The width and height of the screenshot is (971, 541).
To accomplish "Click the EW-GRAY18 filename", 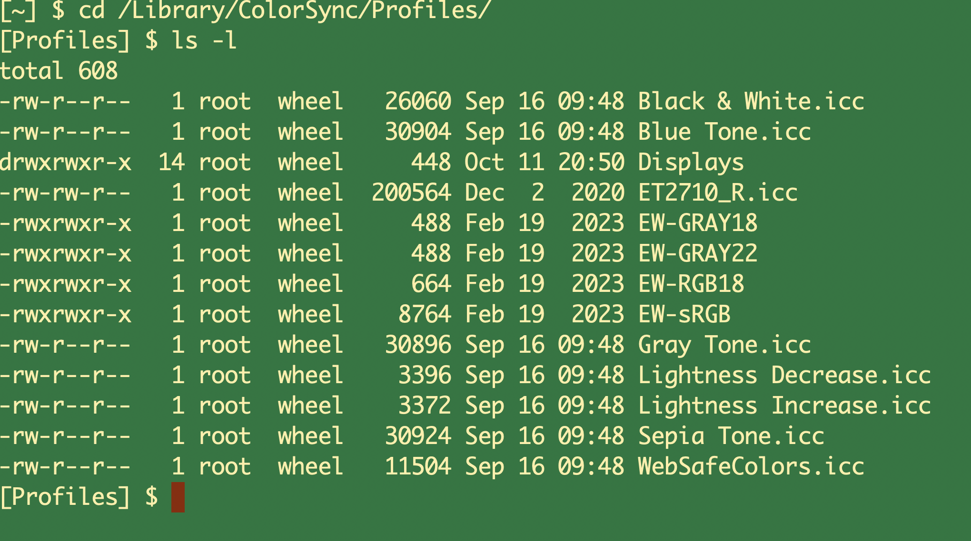I will [698, 223].
